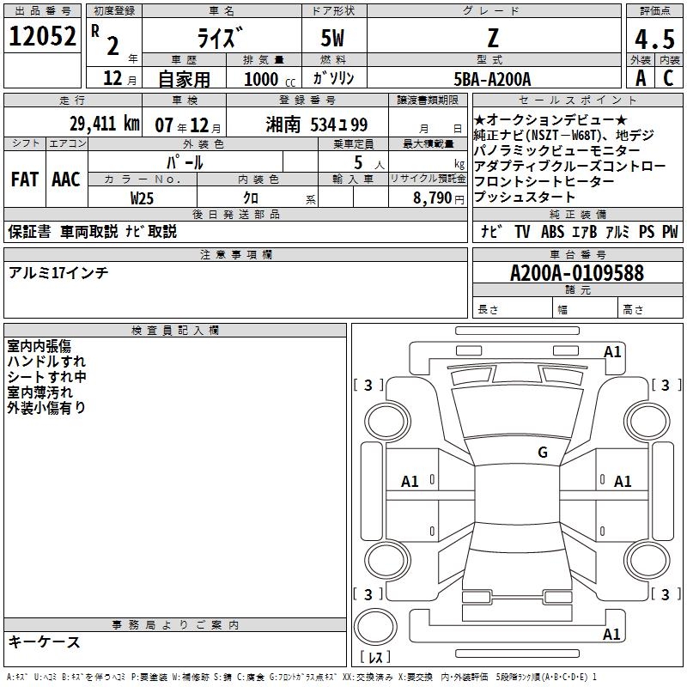Click the interior color クロ
Image resolution: width=687 pixels, height=687 pixels.
click(251, 198)
